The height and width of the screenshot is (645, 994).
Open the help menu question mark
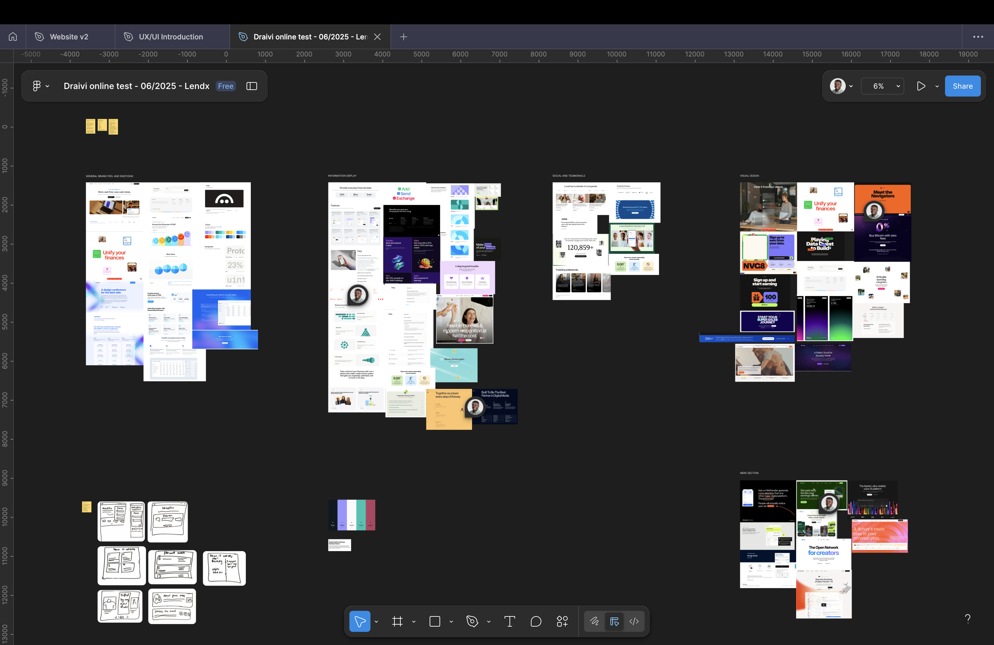click(x=968, y=619)
